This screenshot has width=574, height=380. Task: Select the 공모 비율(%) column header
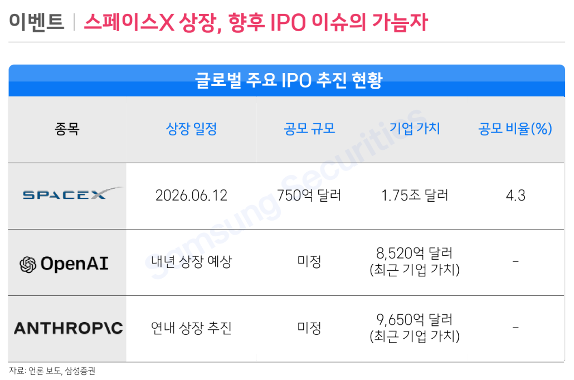(515, 129)
